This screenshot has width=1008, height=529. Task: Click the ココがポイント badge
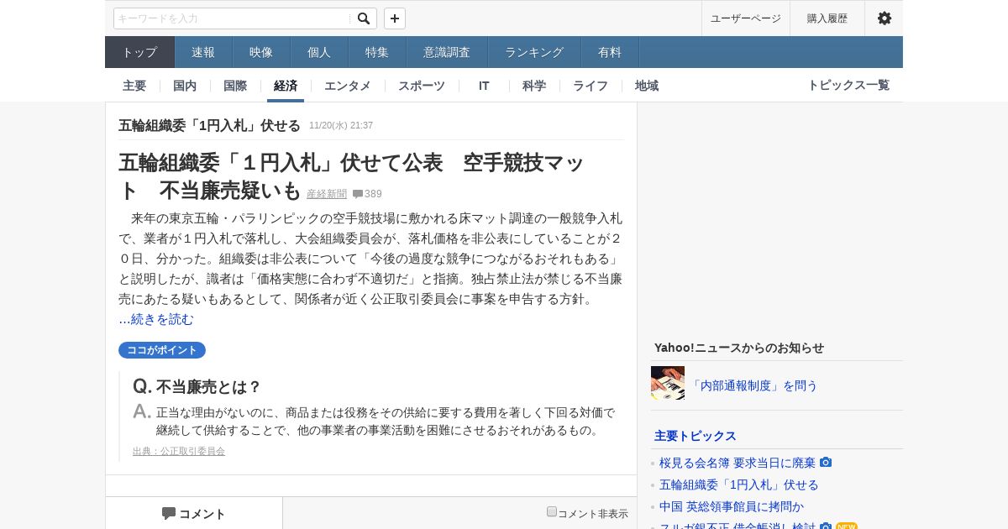click(162, 350)
